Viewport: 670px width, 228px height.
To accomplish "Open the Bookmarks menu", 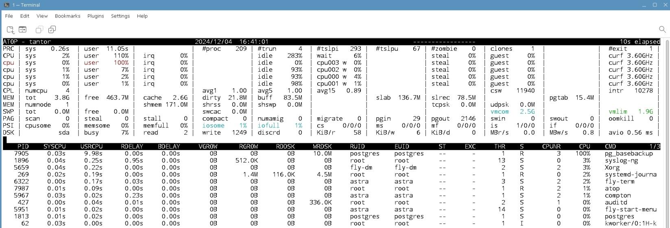I will point(68,16).
